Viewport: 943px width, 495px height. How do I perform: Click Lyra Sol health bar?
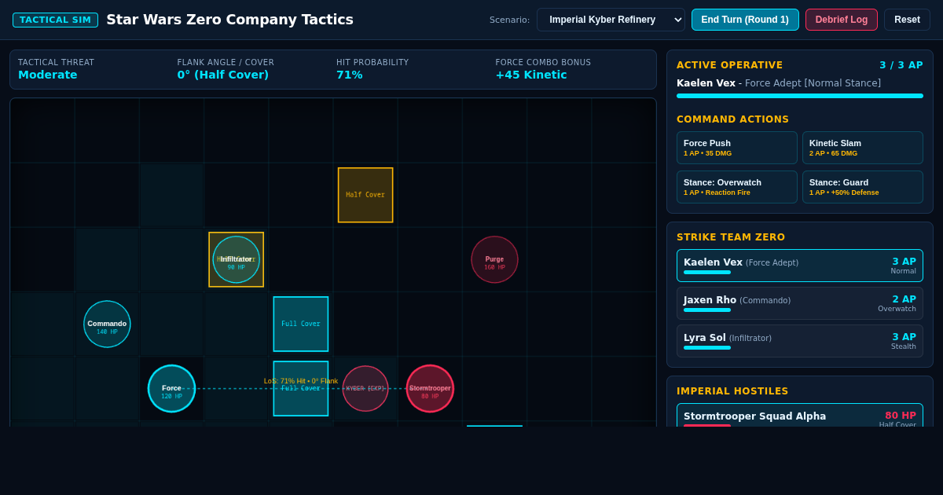point(707,348)
